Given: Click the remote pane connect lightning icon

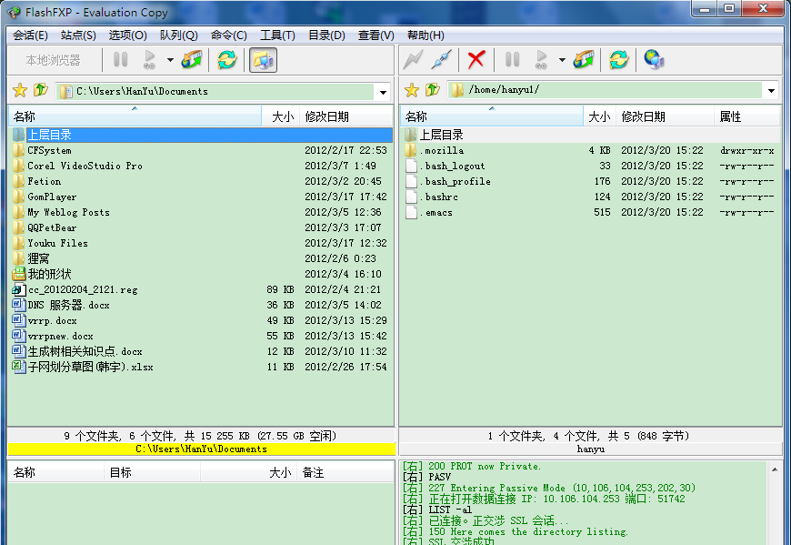Looking at the screenshot, I should pyautogui.click(x=413, y=59).
